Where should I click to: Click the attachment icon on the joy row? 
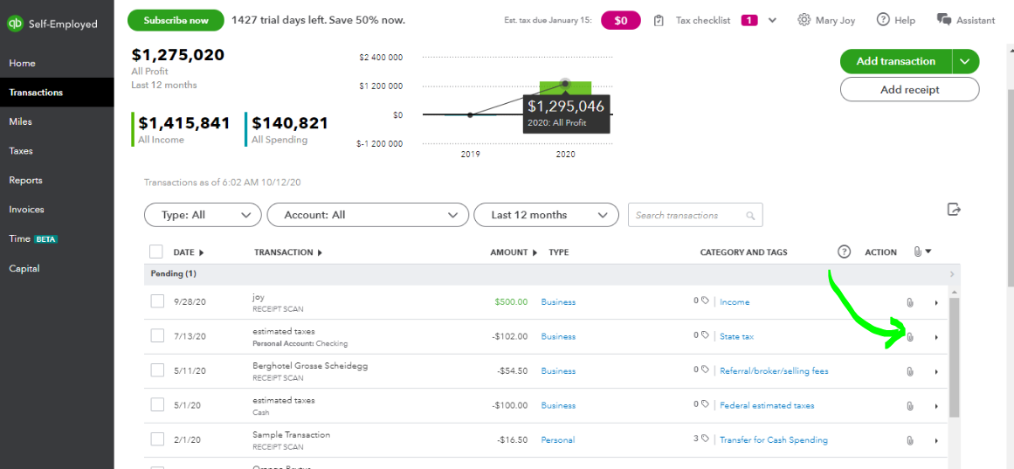point(909,302)
